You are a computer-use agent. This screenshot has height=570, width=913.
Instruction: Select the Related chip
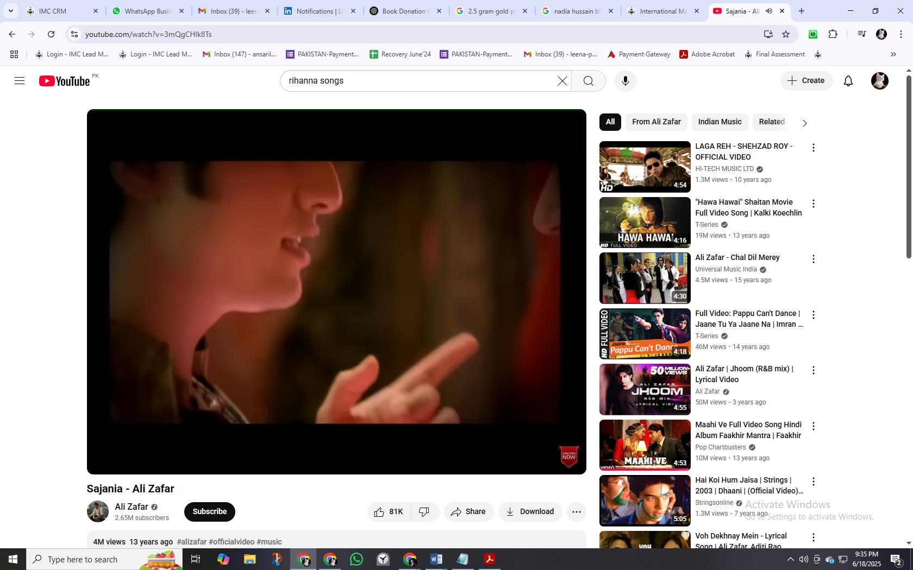(x=772, y=122)
